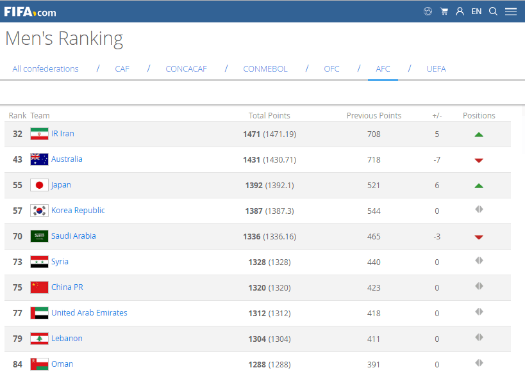525x377 pixels.
Task: Click the Team column header
Action: (40, 116)
